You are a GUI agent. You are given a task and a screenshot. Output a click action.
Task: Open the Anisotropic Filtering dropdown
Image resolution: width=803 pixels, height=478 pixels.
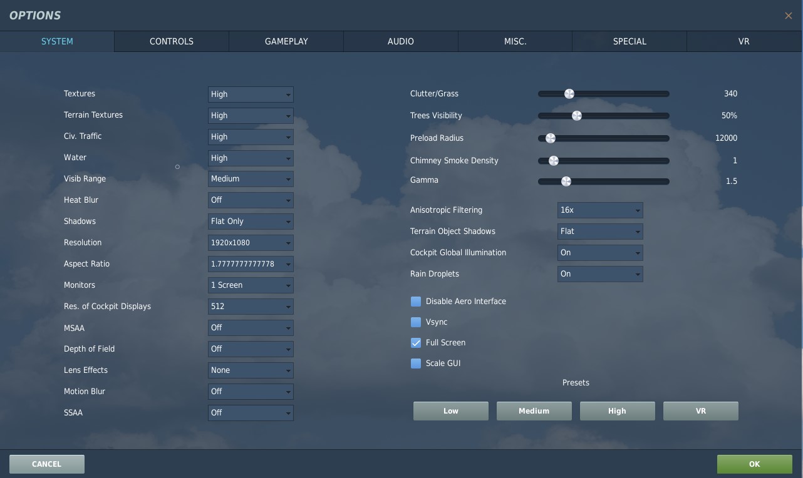pyautogui.click(x=600, y=210)
